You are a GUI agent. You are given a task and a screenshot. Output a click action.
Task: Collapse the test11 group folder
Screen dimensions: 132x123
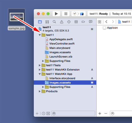tap(40, 35)
